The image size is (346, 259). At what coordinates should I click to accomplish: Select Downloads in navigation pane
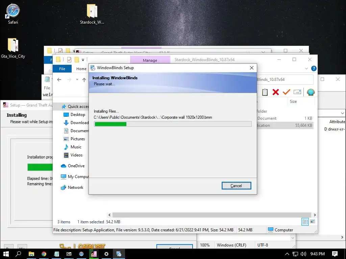[x=76, y=123]
